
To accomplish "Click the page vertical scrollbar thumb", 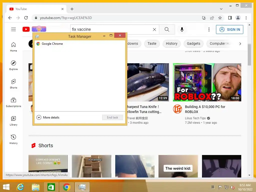I will [249, 55].
